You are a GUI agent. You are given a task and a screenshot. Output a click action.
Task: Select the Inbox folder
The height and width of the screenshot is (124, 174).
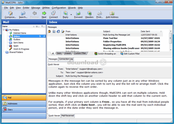[29, 36]
